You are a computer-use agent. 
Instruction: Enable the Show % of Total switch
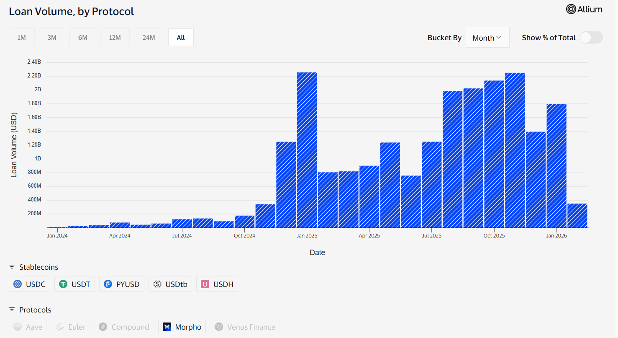pos(591,37)
